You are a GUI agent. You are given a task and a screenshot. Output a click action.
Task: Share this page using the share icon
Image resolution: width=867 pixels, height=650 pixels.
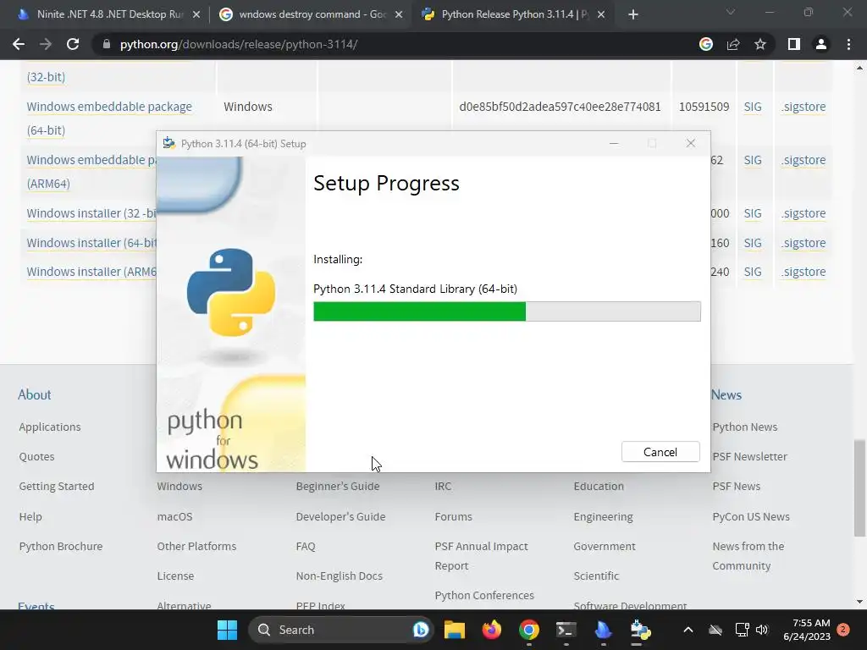point(733,44)
